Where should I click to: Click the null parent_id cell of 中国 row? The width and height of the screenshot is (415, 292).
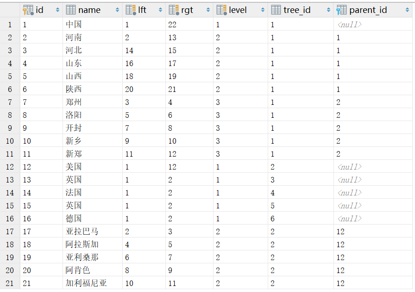point(373,24)
